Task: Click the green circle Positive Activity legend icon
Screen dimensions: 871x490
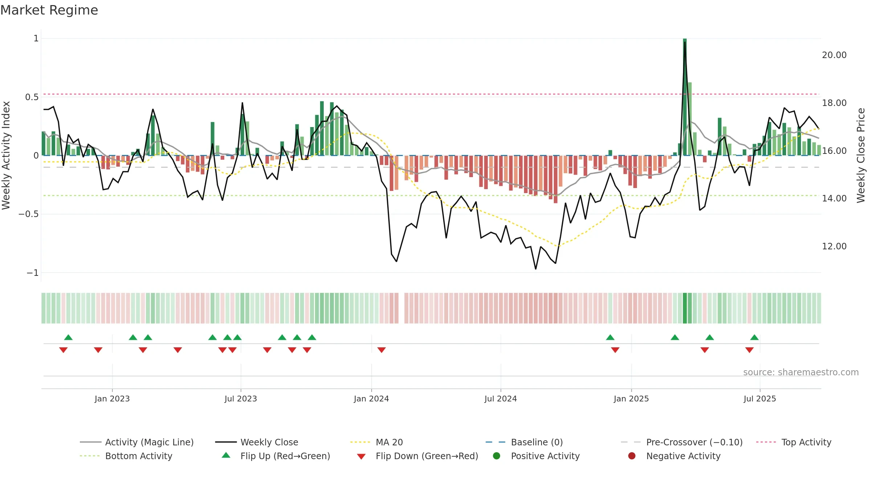Action: (496, 456)
